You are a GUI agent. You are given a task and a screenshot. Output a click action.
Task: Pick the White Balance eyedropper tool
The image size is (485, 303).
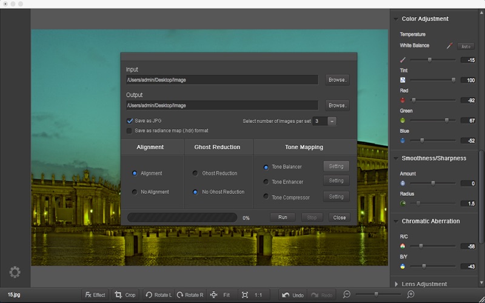click(449, 46)
